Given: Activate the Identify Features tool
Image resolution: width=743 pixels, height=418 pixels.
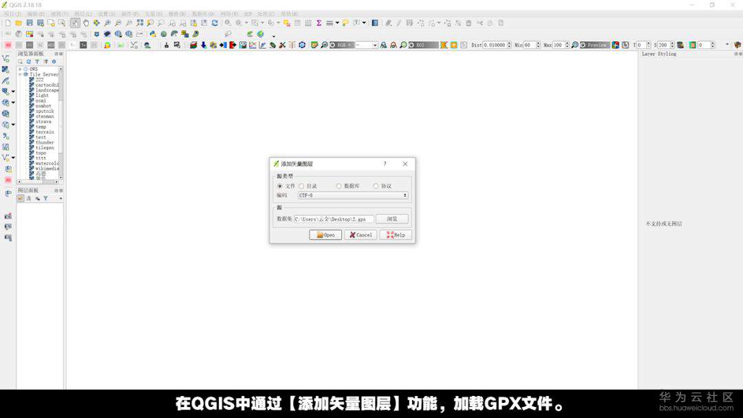Looking at the screenshot, I should 228,23.
